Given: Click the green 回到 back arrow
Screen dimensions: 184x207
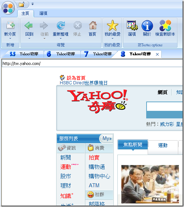Looking at the screenshot, I should point(28,25).
